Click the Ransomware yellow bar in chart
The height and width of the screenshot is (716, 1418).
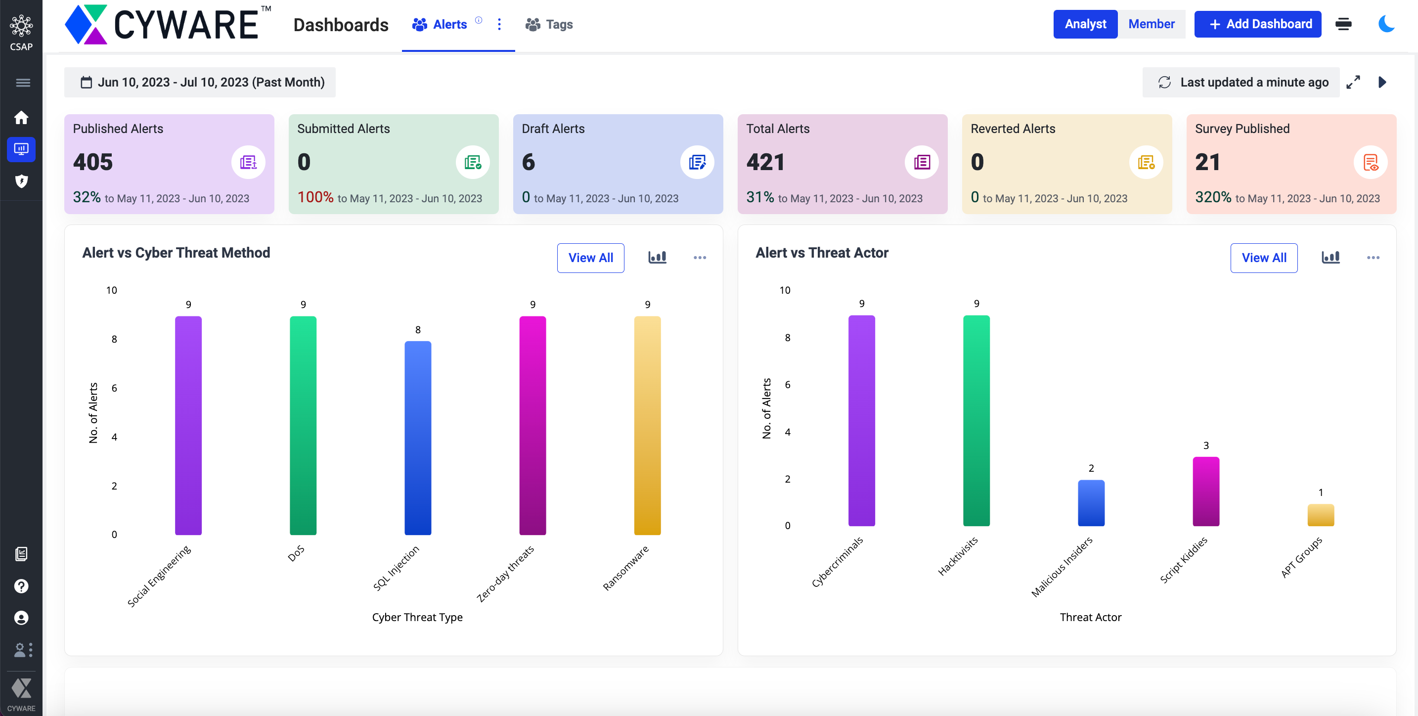click(x=647, y=425)
